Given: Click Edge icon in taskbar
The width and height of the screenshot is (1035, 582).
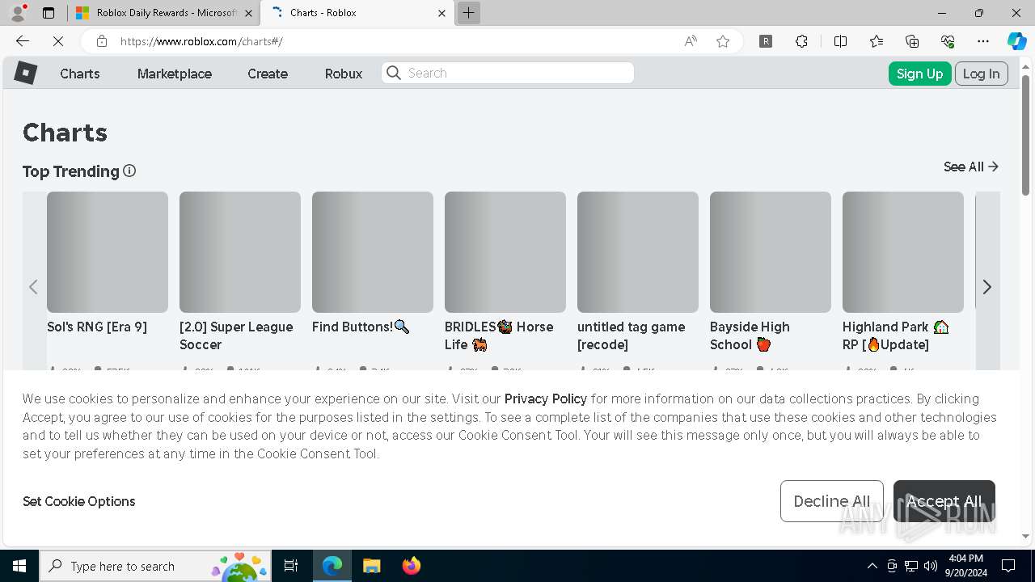Looking at the screenshot, I should point(332,566).
